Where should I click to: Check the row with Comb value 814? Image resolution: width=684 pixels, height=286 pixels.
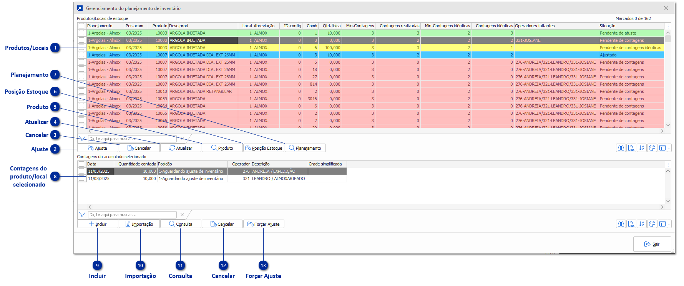81,84
